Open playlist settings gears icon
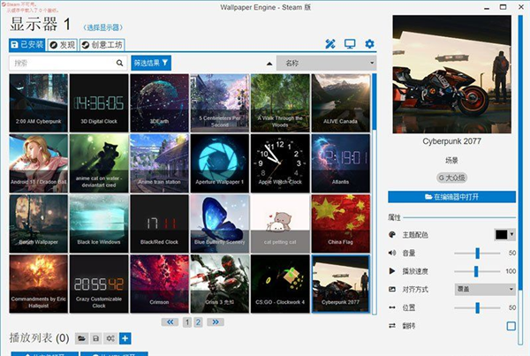Image resolution: width=530 pixels, height=356 pixels. pos(110,338)
